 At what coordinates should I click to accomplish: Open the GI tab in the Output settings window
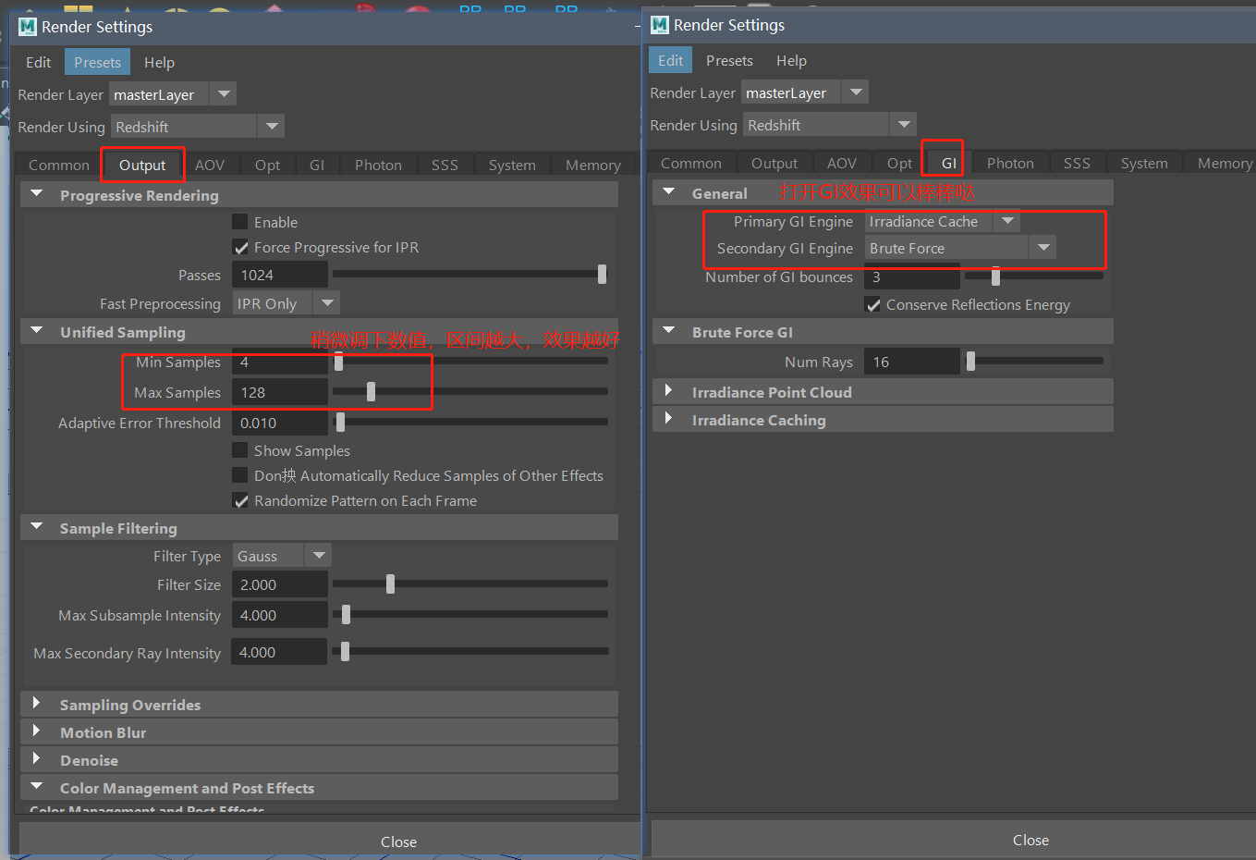[x=317, y=165]
